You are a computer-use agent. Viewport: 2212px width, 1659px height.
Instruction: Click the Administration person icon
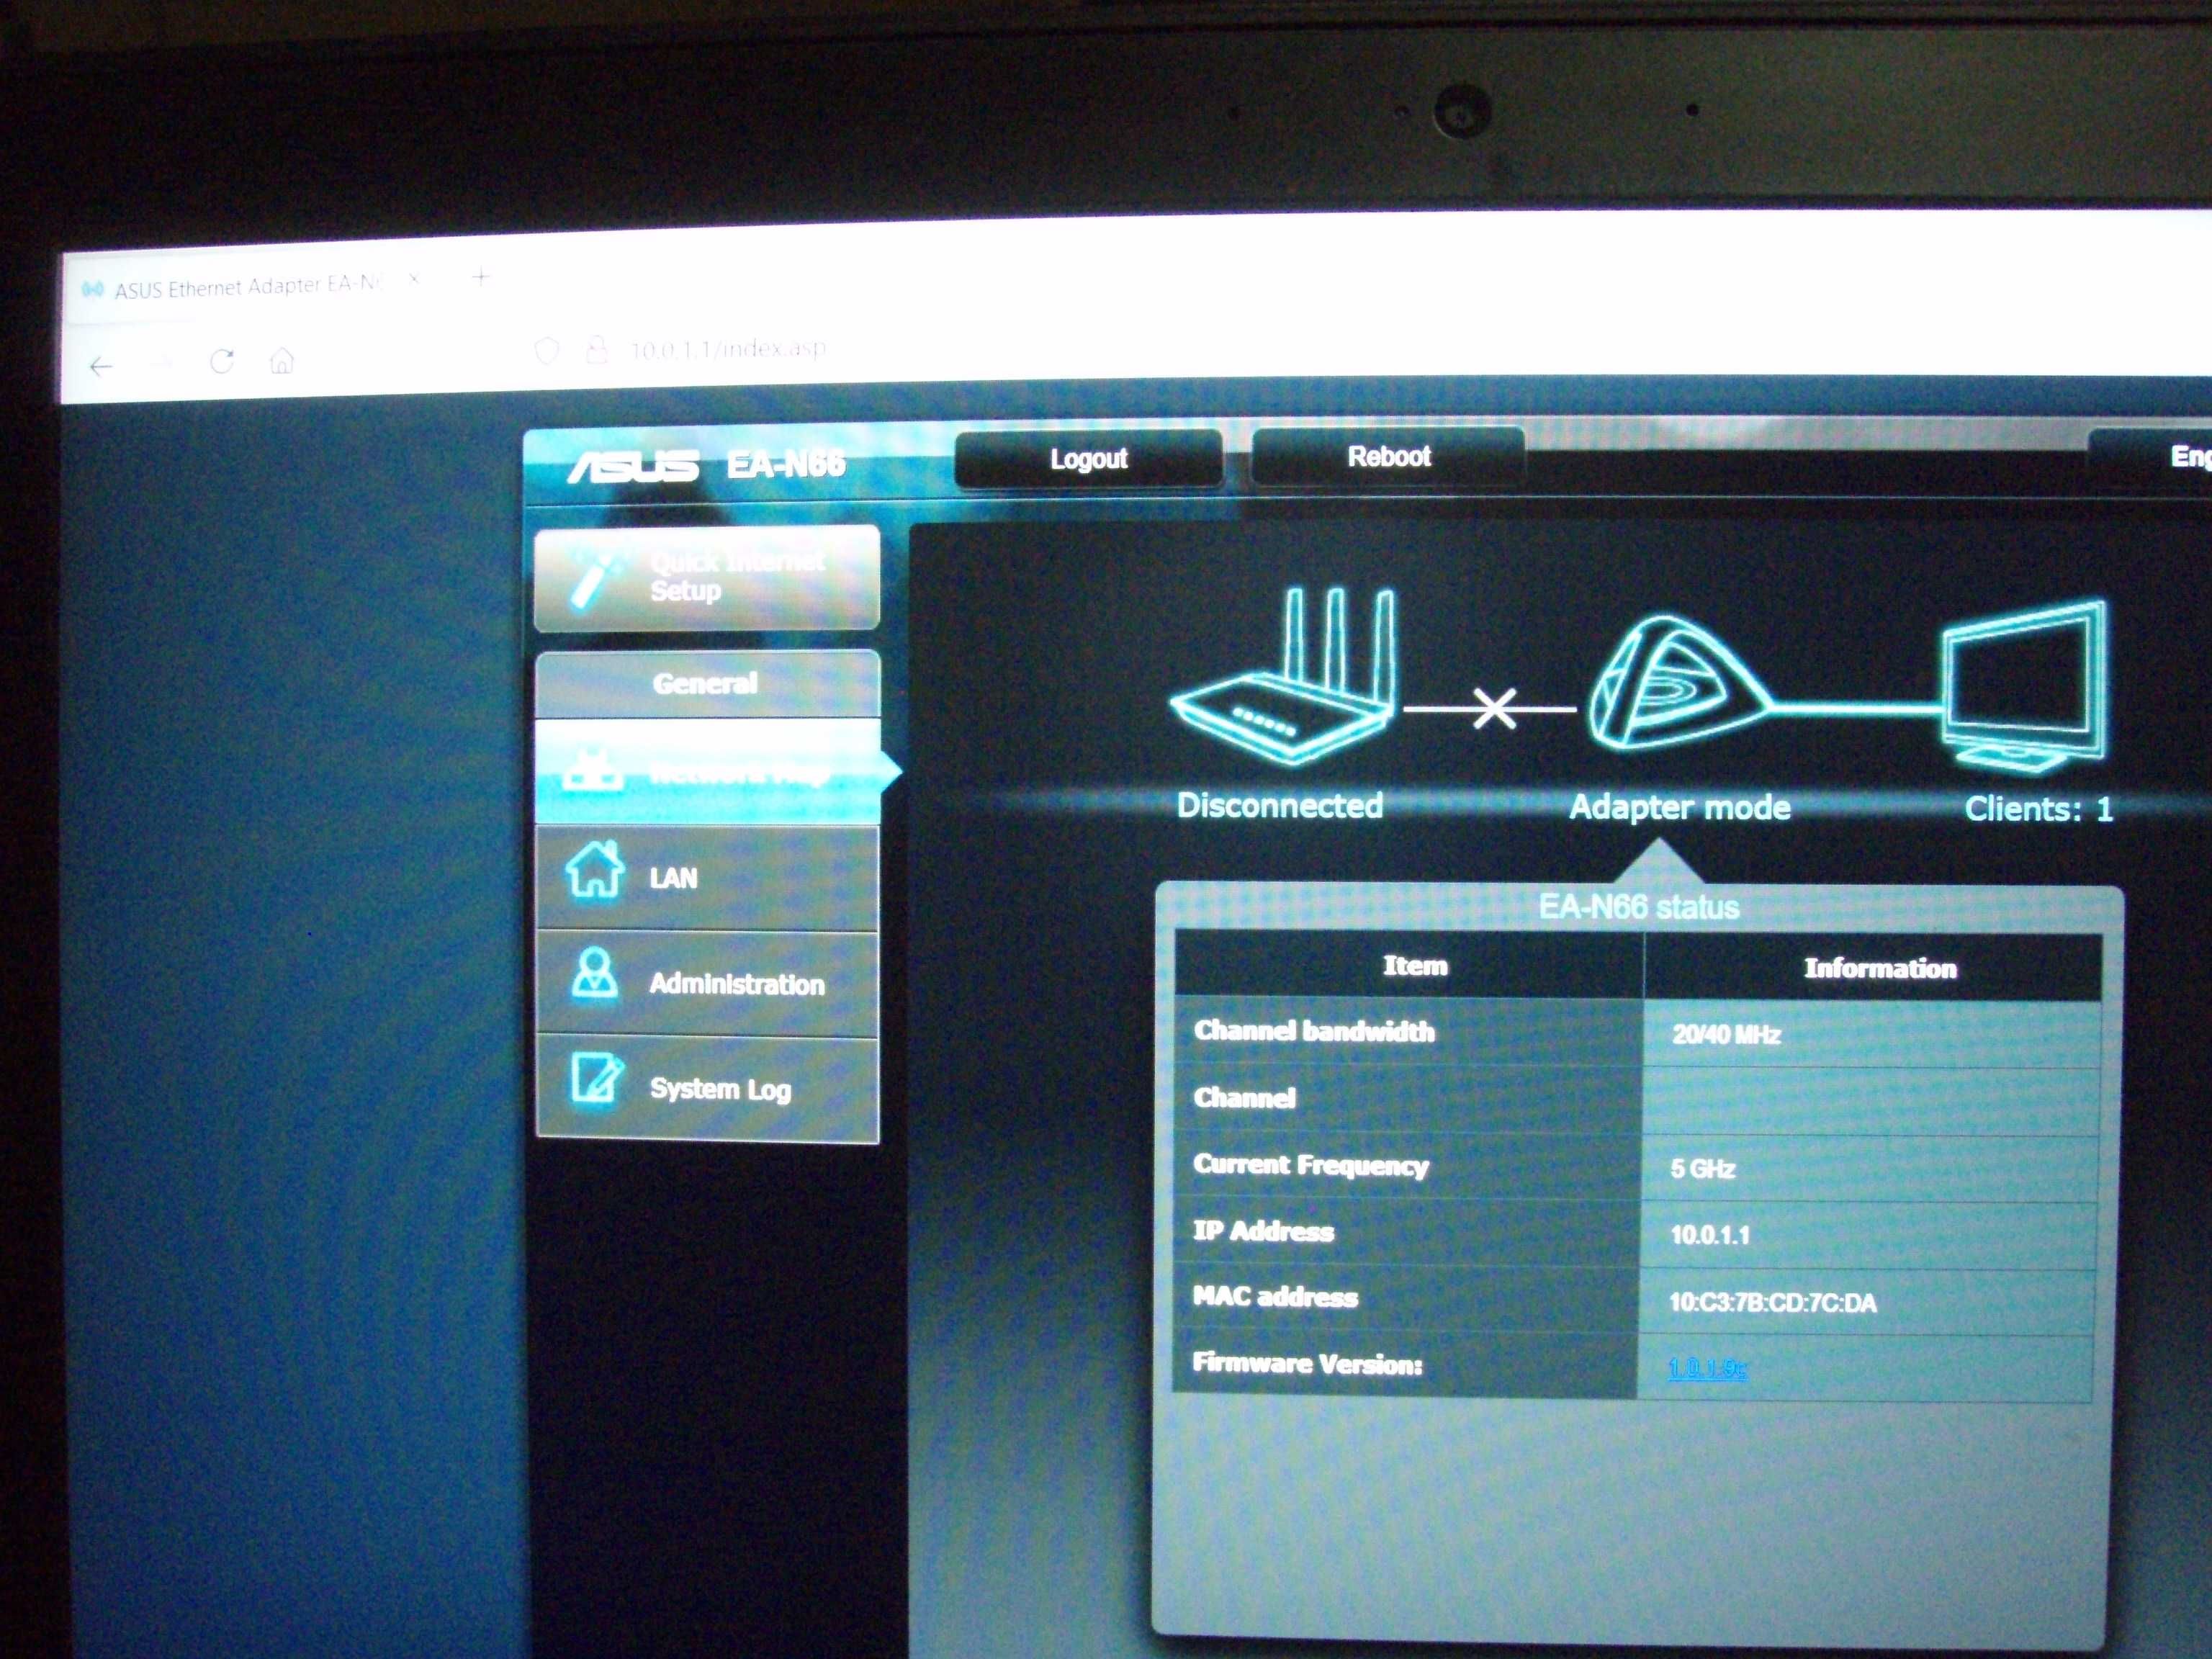pyautogui.click(x=595, y=972)
